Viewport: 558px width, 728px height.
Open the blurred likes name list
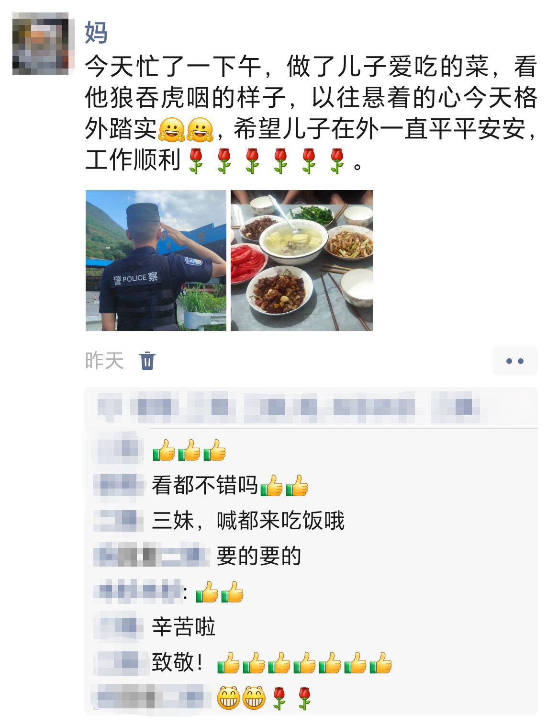pyautogui.click(x=289, y=408)
